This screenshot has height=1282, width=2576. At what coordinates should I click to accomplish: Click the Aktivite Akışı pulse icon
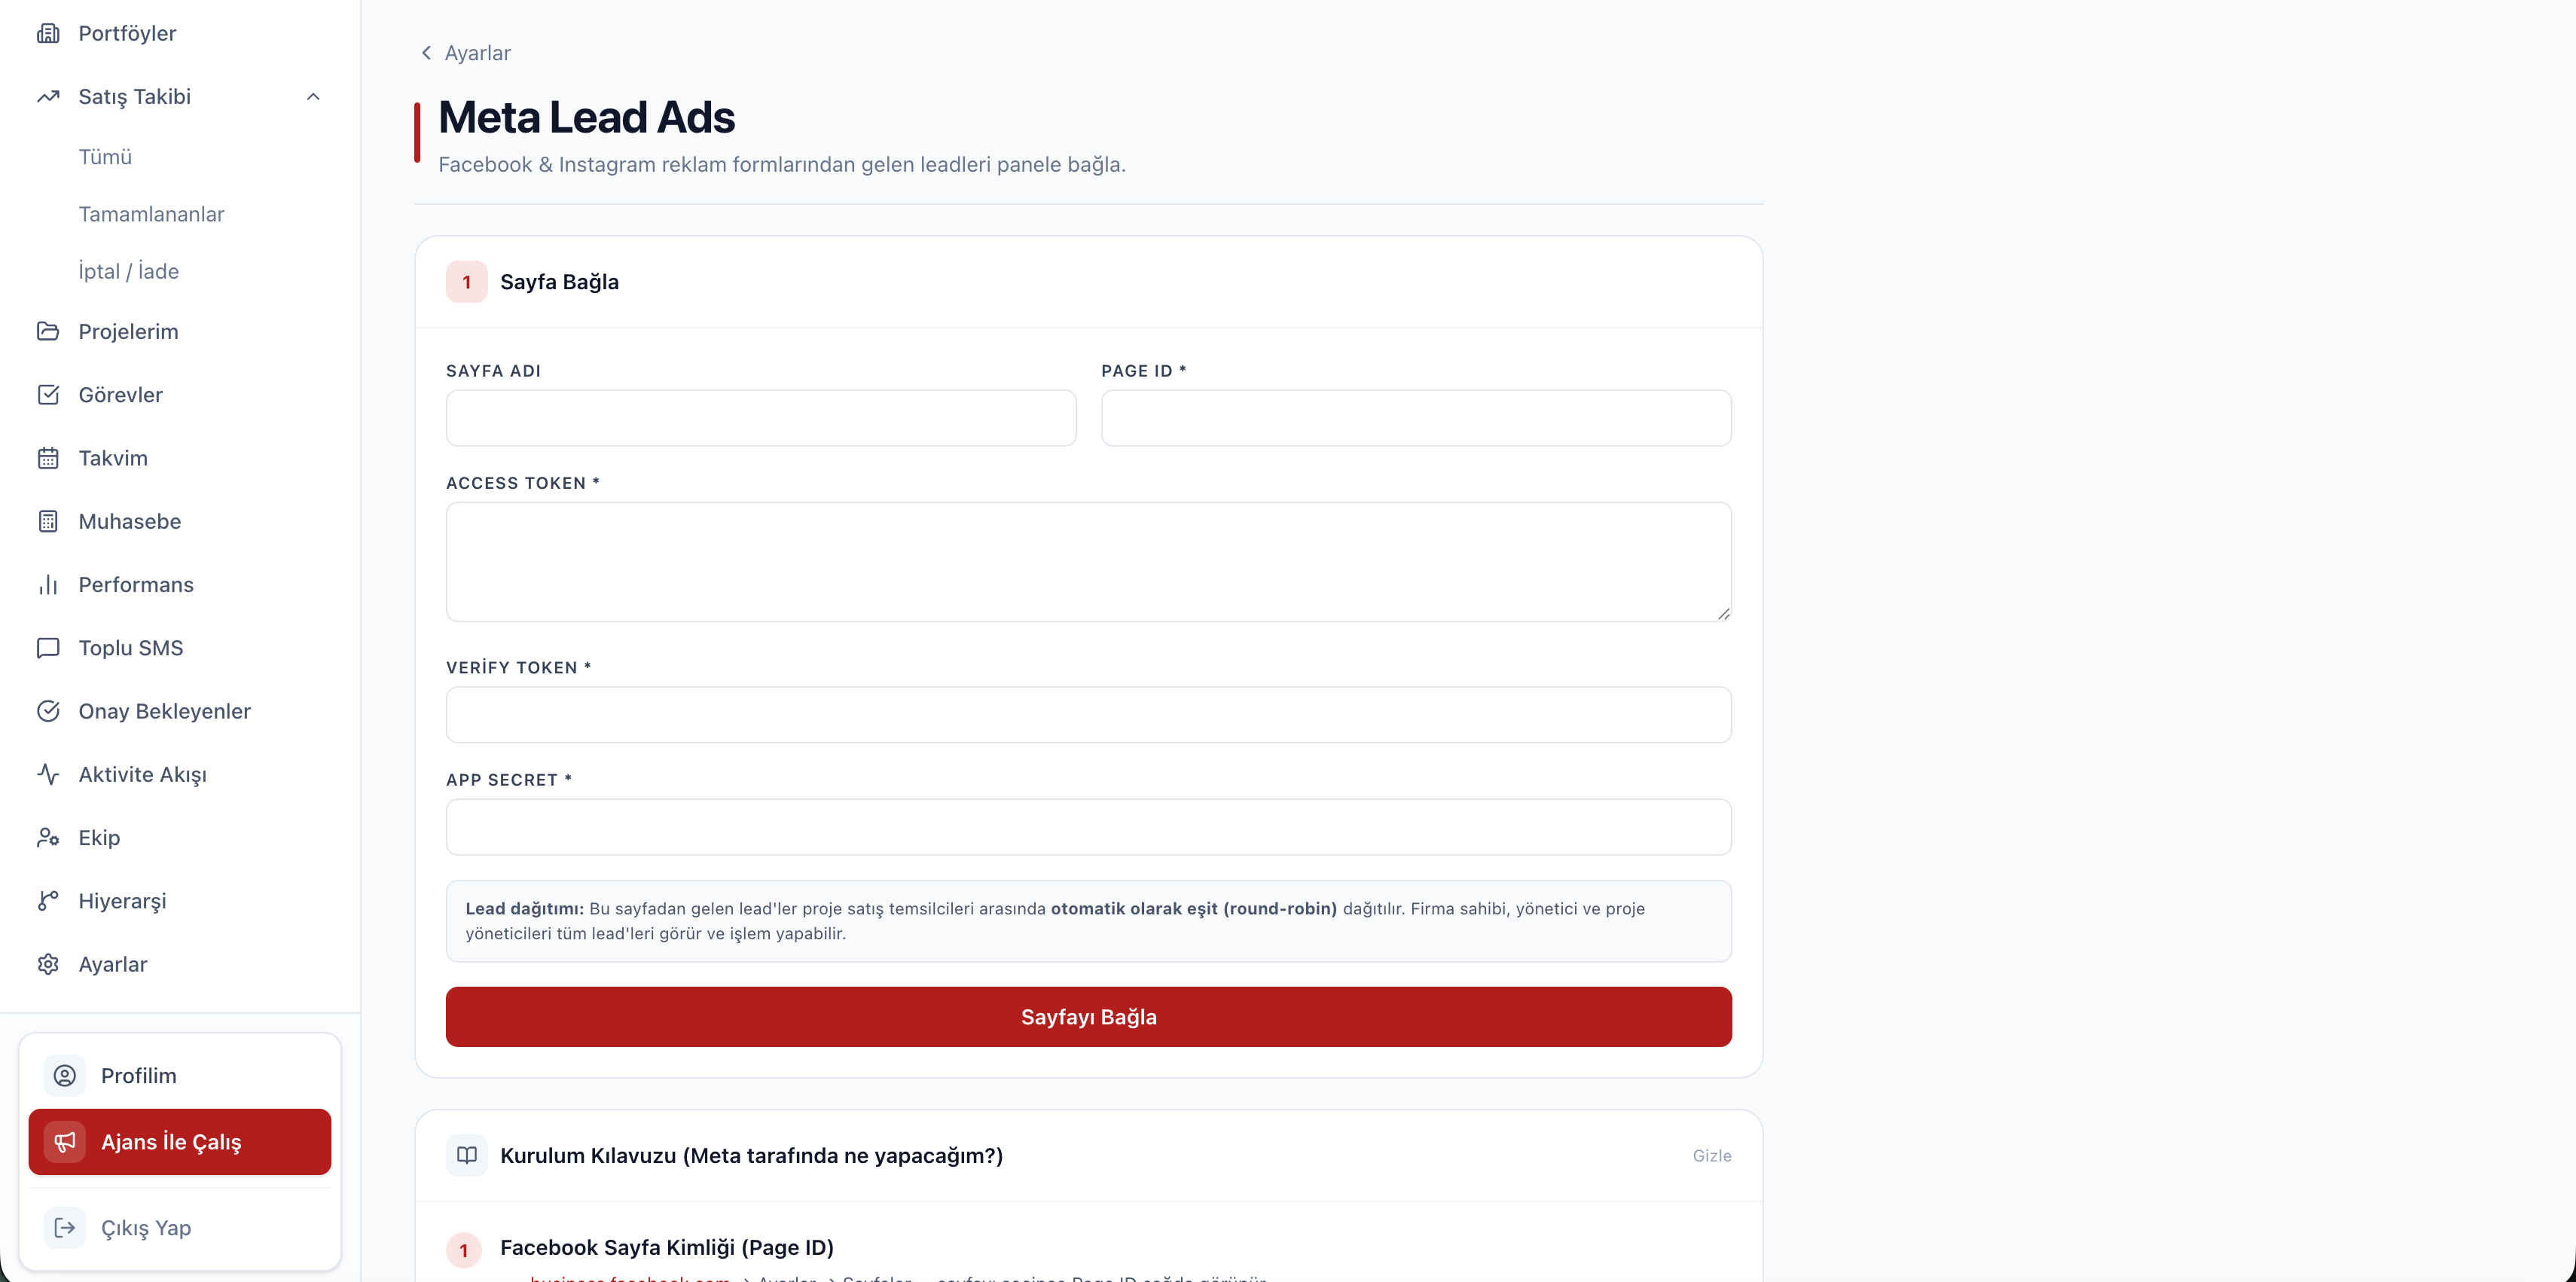coord(48,774)
